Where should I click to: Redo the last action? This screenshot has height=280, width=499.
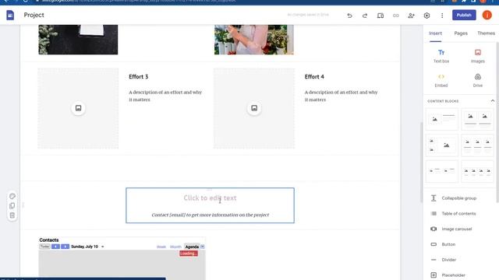(365, 16)
